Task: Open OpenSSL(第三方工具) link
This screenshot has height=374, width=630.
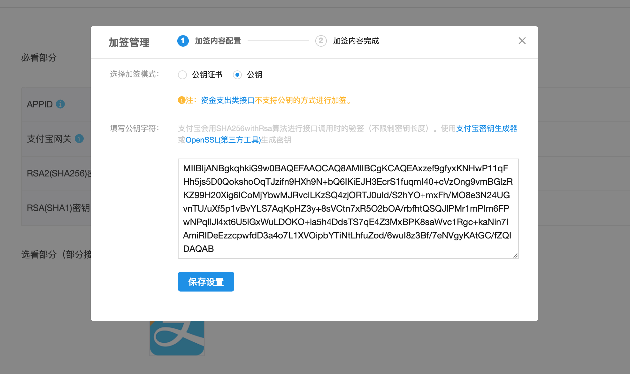Action: (x=223, y=140)
